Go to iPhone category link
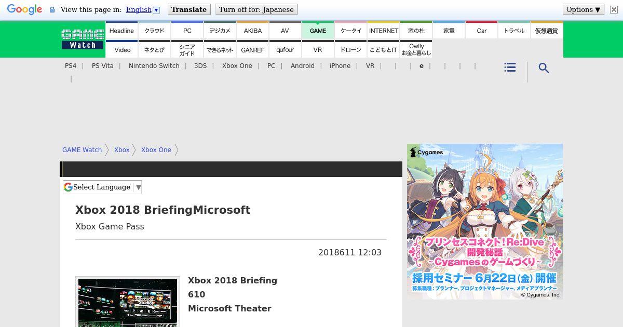The image size is (623, 327). [x=340, y=66]
